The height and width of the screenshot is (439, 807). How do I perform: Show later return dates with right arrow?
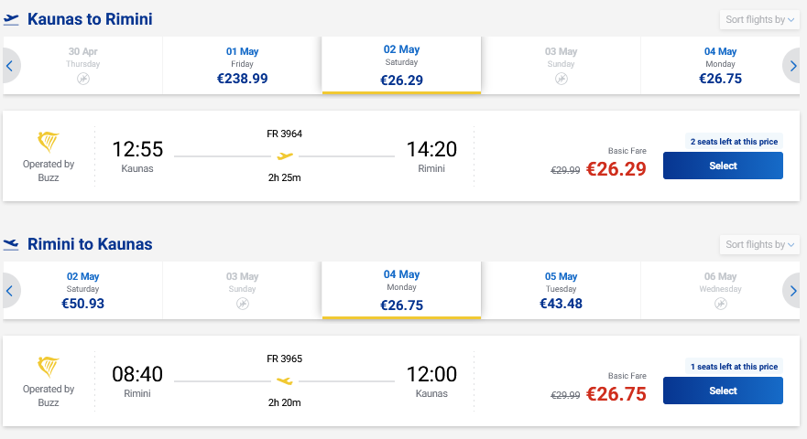pyautogui.click(x=794, y=291)
